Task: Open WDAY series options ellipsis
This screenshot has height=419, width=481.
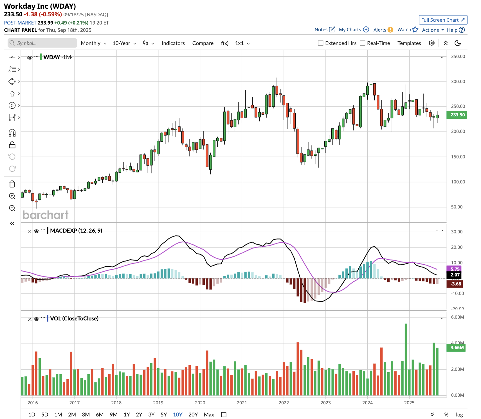Action: pos(36,57)
